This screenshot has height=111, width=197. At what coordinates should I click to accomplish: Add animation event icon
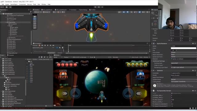[62, 48]
